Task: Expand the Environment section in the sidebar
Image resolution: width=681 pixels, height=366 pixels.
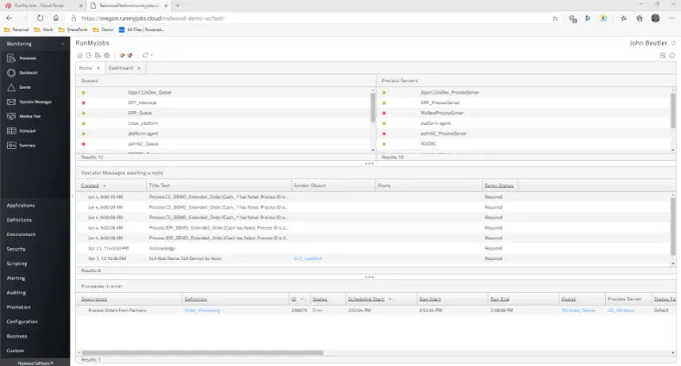Action: tap(21, 234)
